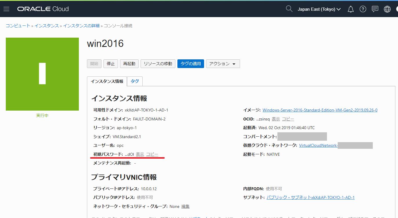The image size is (398, 218).
Task: Copy the OCID value
Action: tap(288, 119)
